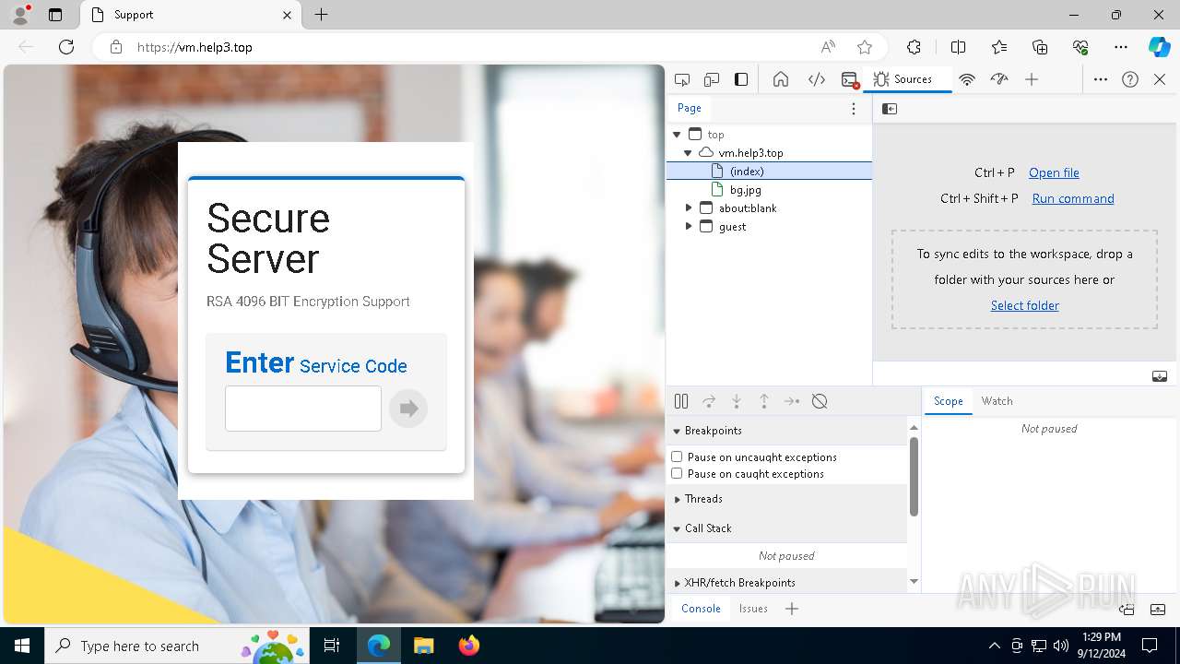
Task: Open DevTools Welcome home icon
Action: [781, 79]
